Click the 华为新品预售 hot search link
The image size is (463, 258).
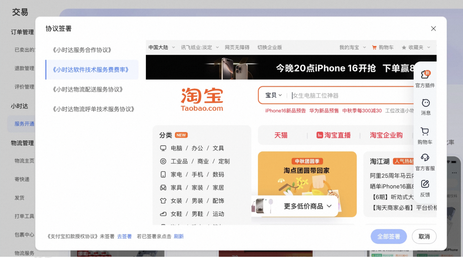tap(324, 111)
